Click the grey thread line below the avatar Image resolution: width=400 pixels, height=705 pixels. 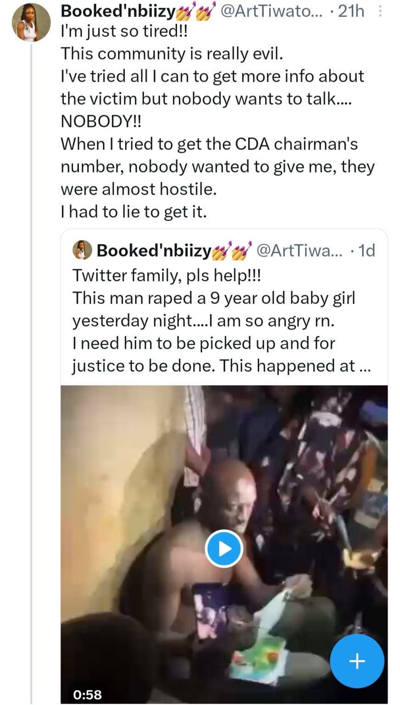pyautogui.click(x=31, y=367)
